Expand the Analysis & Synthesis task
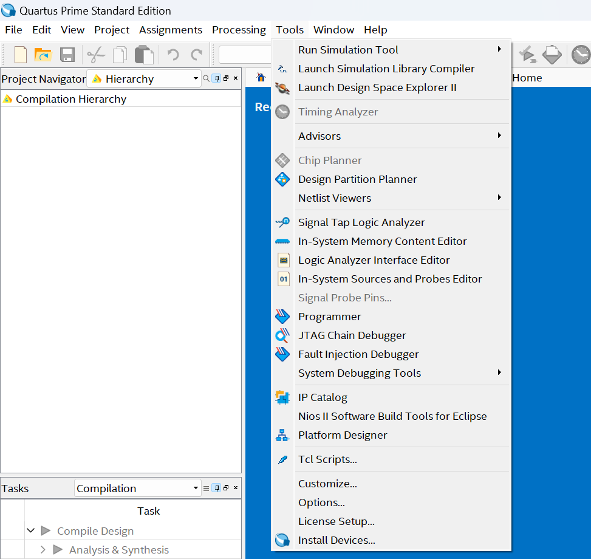 [x=43, y=549]
